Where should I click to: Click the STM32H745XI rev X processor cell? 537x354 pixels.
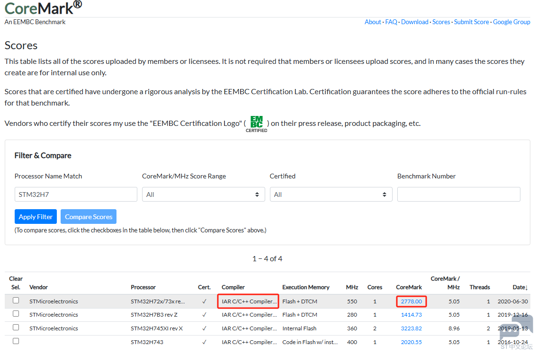point(157,328)
